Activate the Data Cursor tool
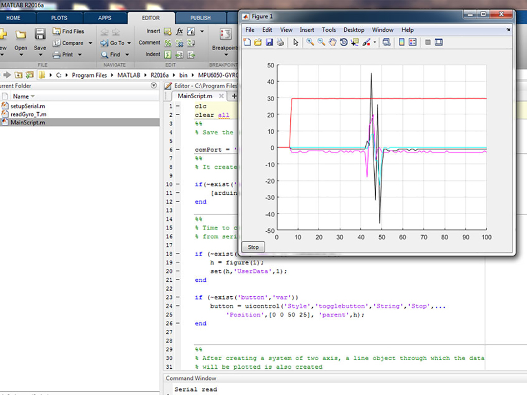Image resolution: width=527 pixels, height=395 pixels. (354, 43)
